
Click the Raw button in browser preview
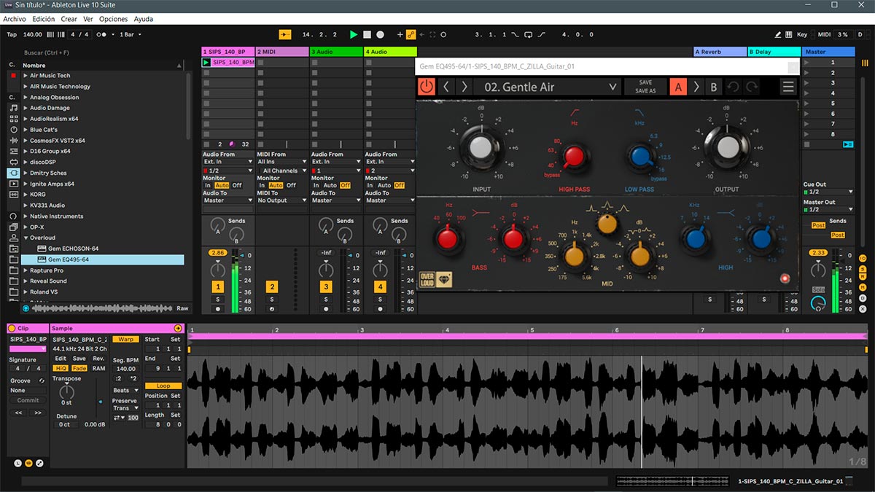182,308
